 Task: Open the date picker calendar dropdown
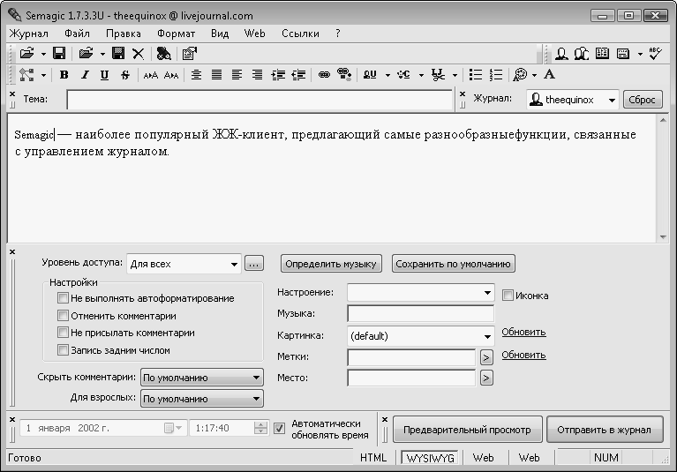point(174,428)
